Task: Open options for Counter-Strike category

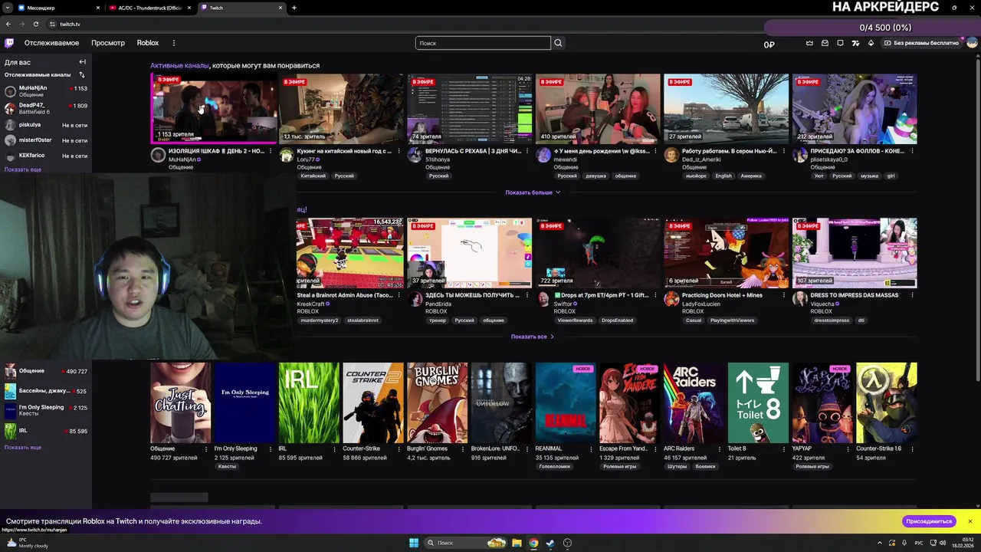Action: click(x=399, y=449)
